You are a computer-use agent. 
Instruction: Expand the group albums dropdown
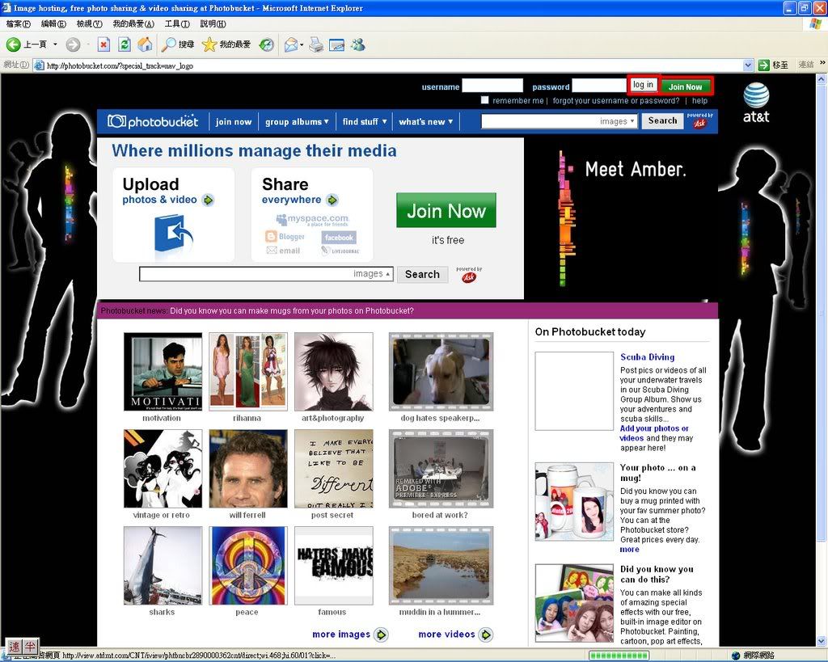pyautogui.click(x=297, y=122)
